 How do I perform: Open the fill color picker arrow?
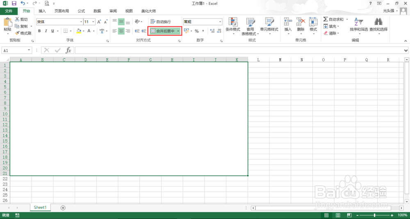point(84,31)
